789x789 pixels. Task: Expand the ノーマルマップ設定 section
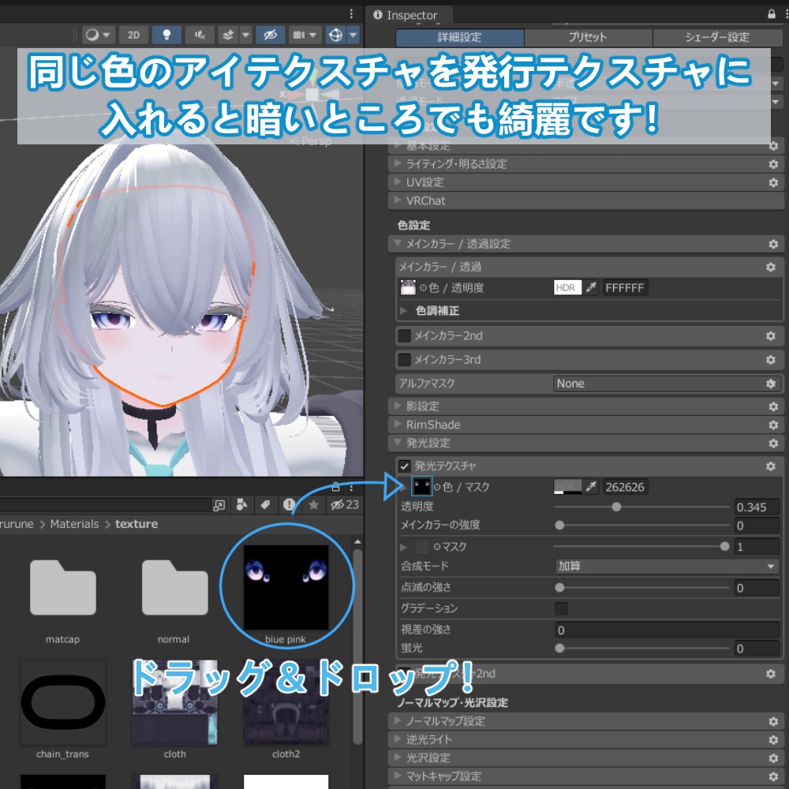(585, 721)
